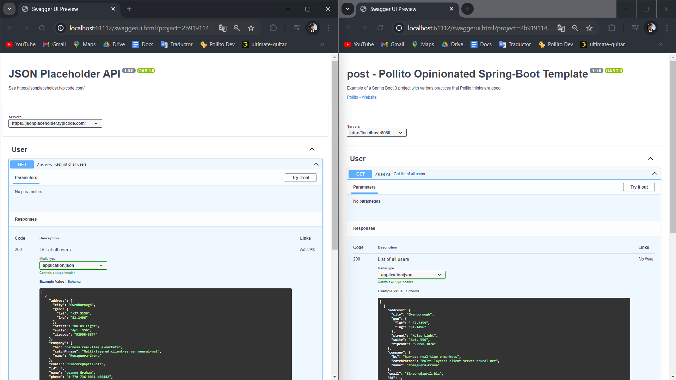Viewport: 676px width, 380px height.
Task: Click the GET badge in left window
Action: tap(22, 165)
